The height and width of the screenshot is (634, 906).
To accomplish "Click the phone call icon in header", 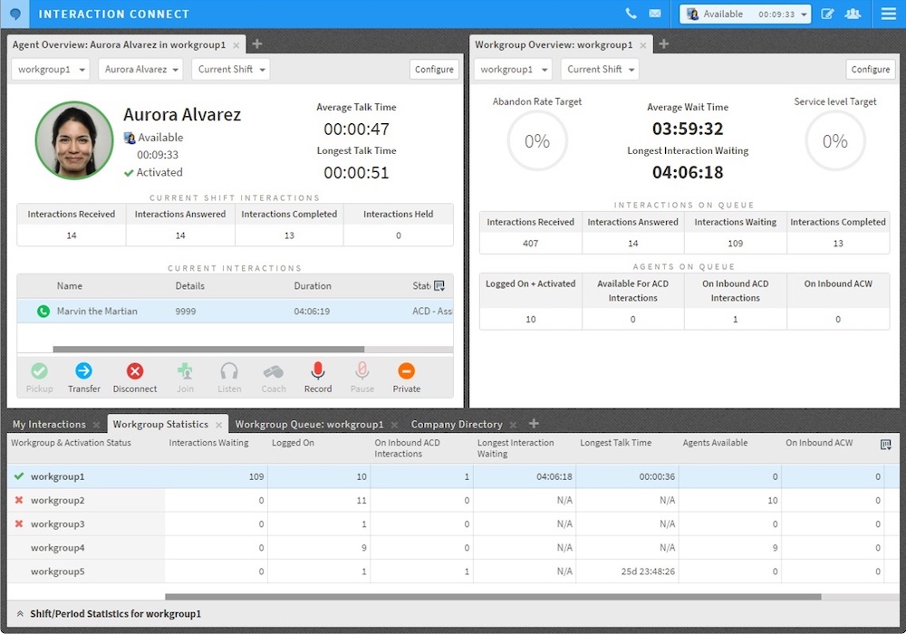I will pyautogui.click(x=631, y=14).
